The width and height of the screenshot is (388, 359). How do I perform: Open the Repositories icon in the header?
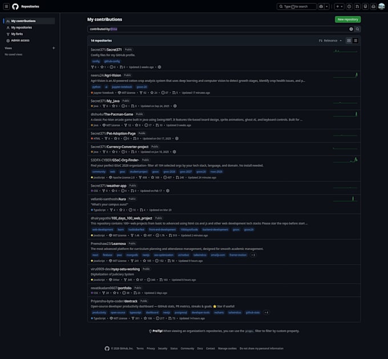click(x=365, y=6)
